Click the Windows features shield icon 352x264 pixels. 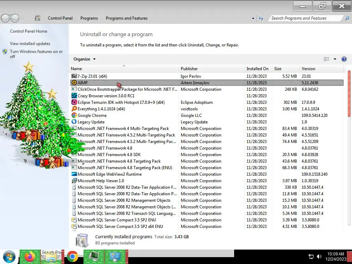[x=5, y=52]
